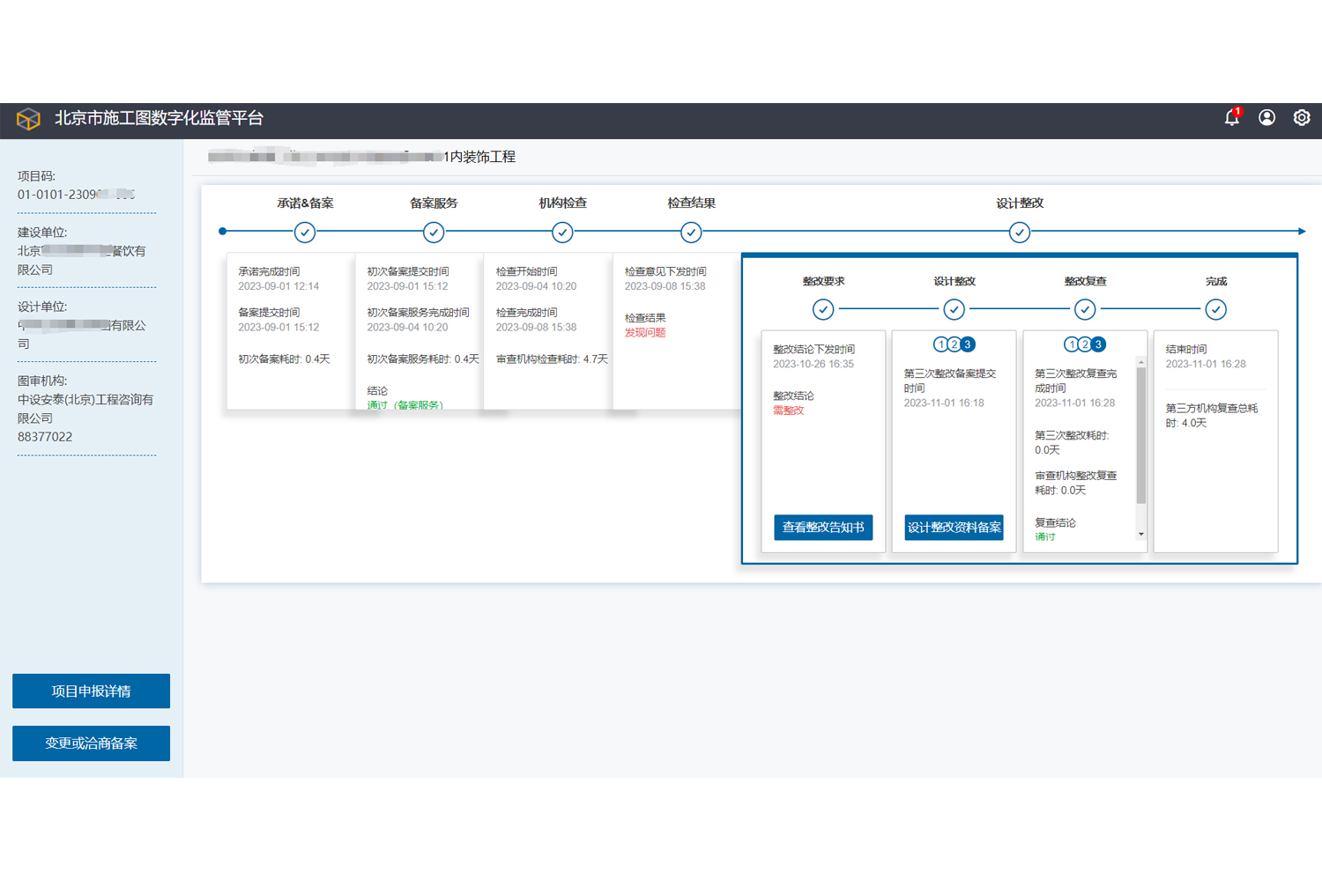Click 变更或洽商备案 sidebar button
Image resolution: width=1322 pixels, height=880 pixels.
(91, 743)
